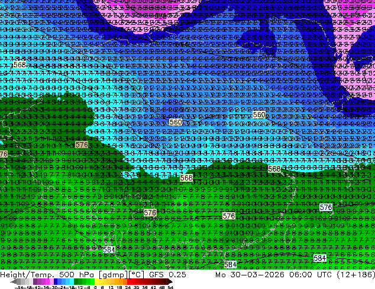This screenshot has width=375, height=289.
Task: Select the '[gdmp]' unit label
Action: coord(112,275)
